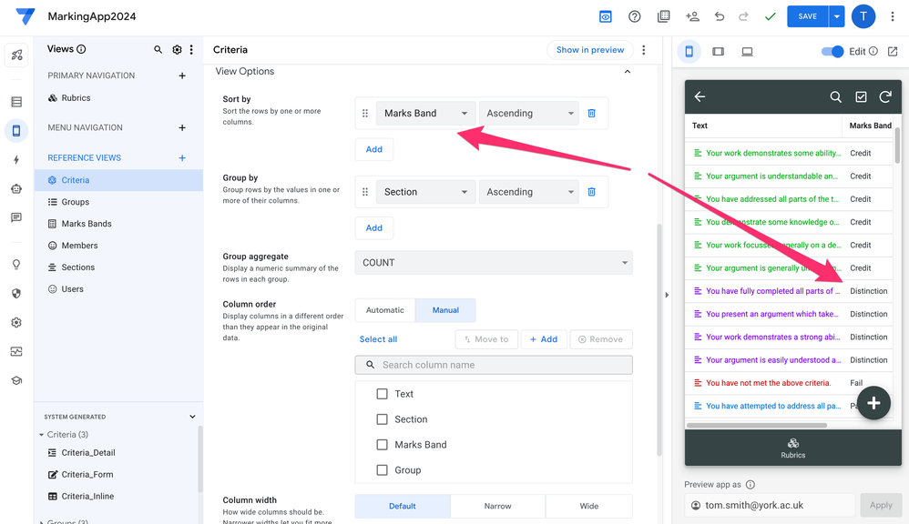Open the Save button dropdown arrow
This screenshot has height=524, width=909.
click(836, 16)
